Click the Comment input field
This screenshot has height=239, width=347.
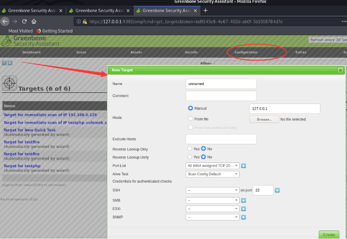[x=221, y=96]
